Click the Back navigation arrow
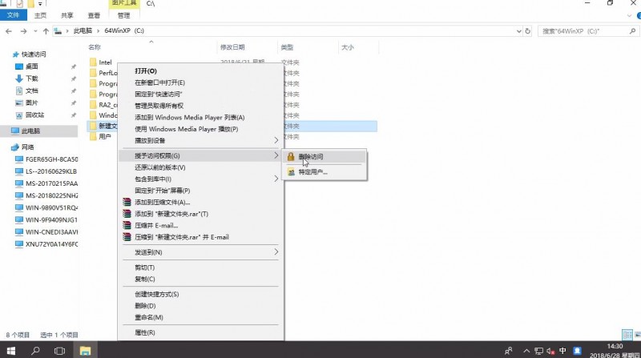Screen dimensions: 641x358 9,31
